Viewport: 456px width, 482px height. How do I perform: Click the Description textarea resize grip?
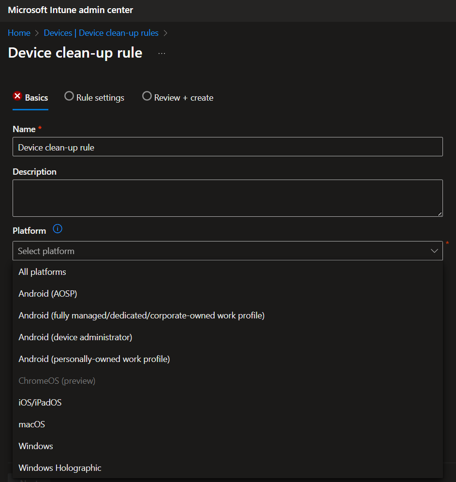tap(440, 214)
